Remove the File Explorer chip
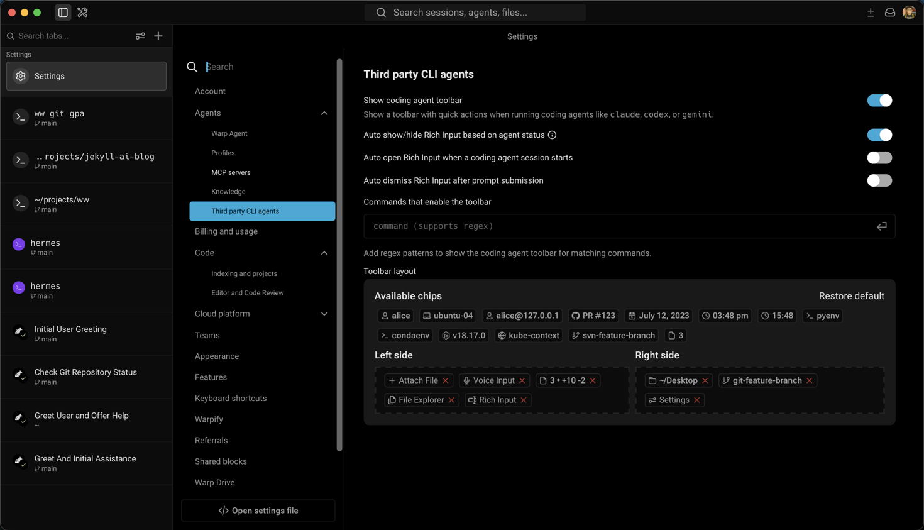 click(x=451, y=400)
